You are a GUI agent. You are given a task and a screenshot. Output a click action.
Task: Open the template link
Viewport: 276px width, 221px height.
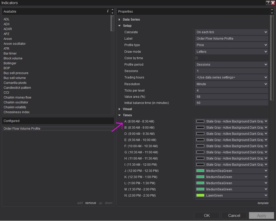[263, 203]
